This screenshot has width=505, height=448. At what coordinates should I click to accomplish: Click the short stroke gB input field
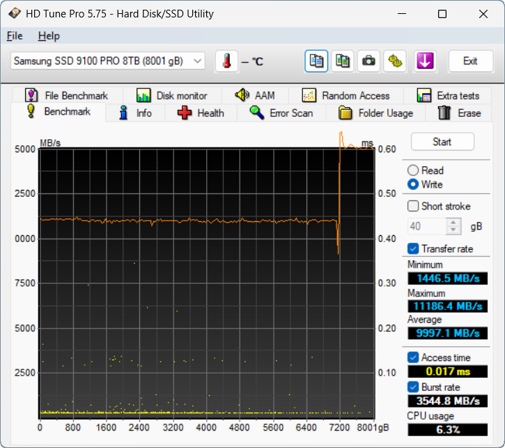tap(427, 226)
